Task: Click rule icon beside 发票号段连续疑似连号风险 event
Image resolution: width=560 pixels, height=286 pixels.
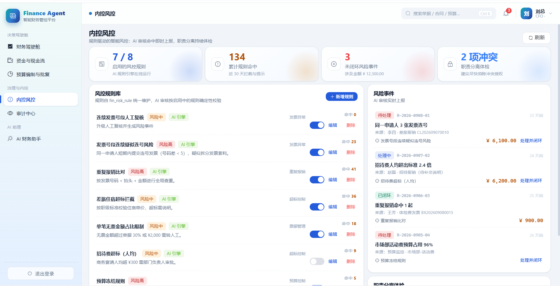Action: pos(377,141)
